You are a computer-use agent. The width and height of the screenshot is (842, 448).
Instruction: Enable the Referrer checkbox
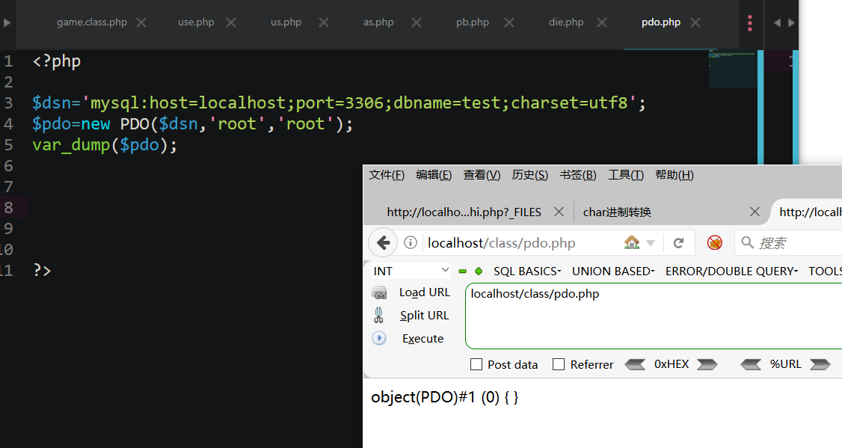pyautogui.click(x=559, y=365)
